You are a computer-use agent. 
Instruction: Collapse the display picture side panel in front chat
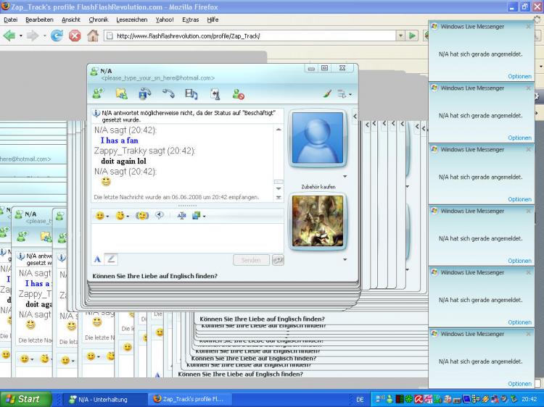point(355,116)
